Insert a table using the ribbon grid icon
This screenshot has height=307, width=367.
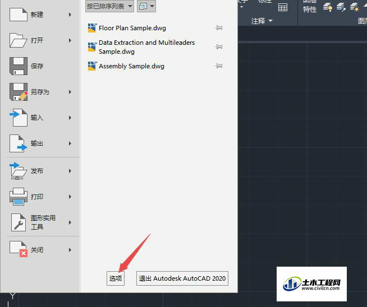pos(283,7)
